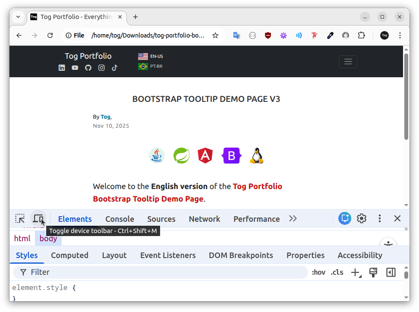
Task: Switch to the Sources tab
Action: click(161, 219)
